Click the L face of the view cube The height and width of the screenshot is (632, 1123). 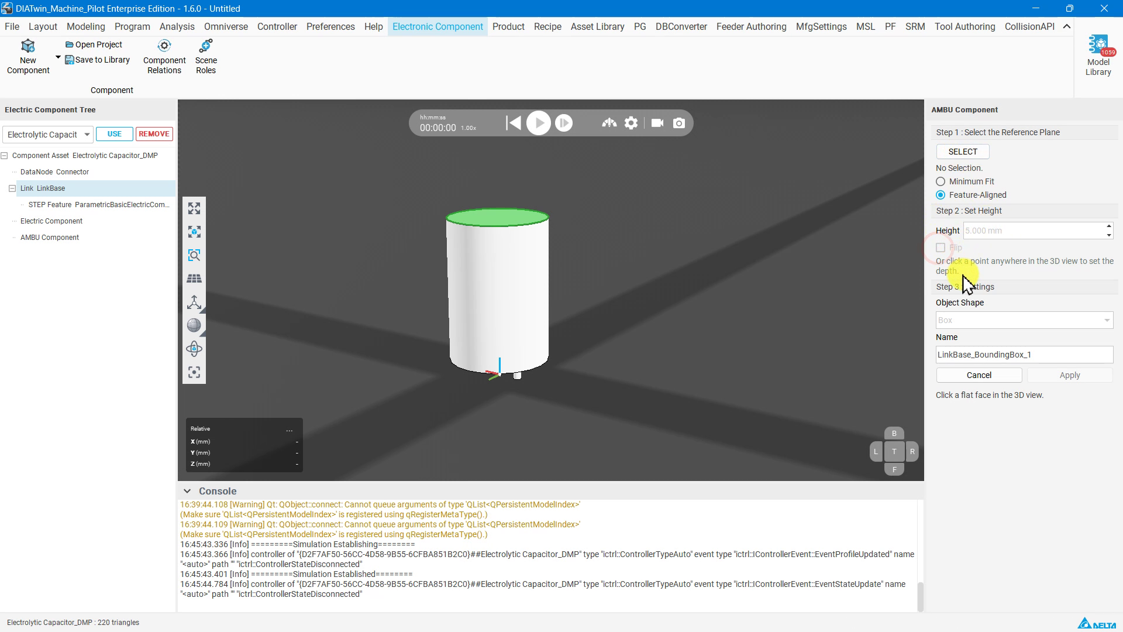coord(876,452)
